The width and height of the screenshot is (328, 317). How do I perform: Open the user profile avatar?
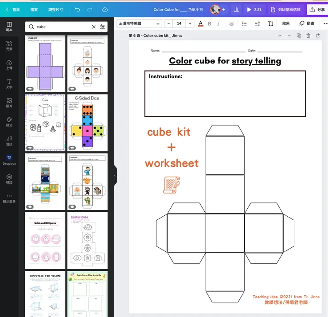(215, 9)
